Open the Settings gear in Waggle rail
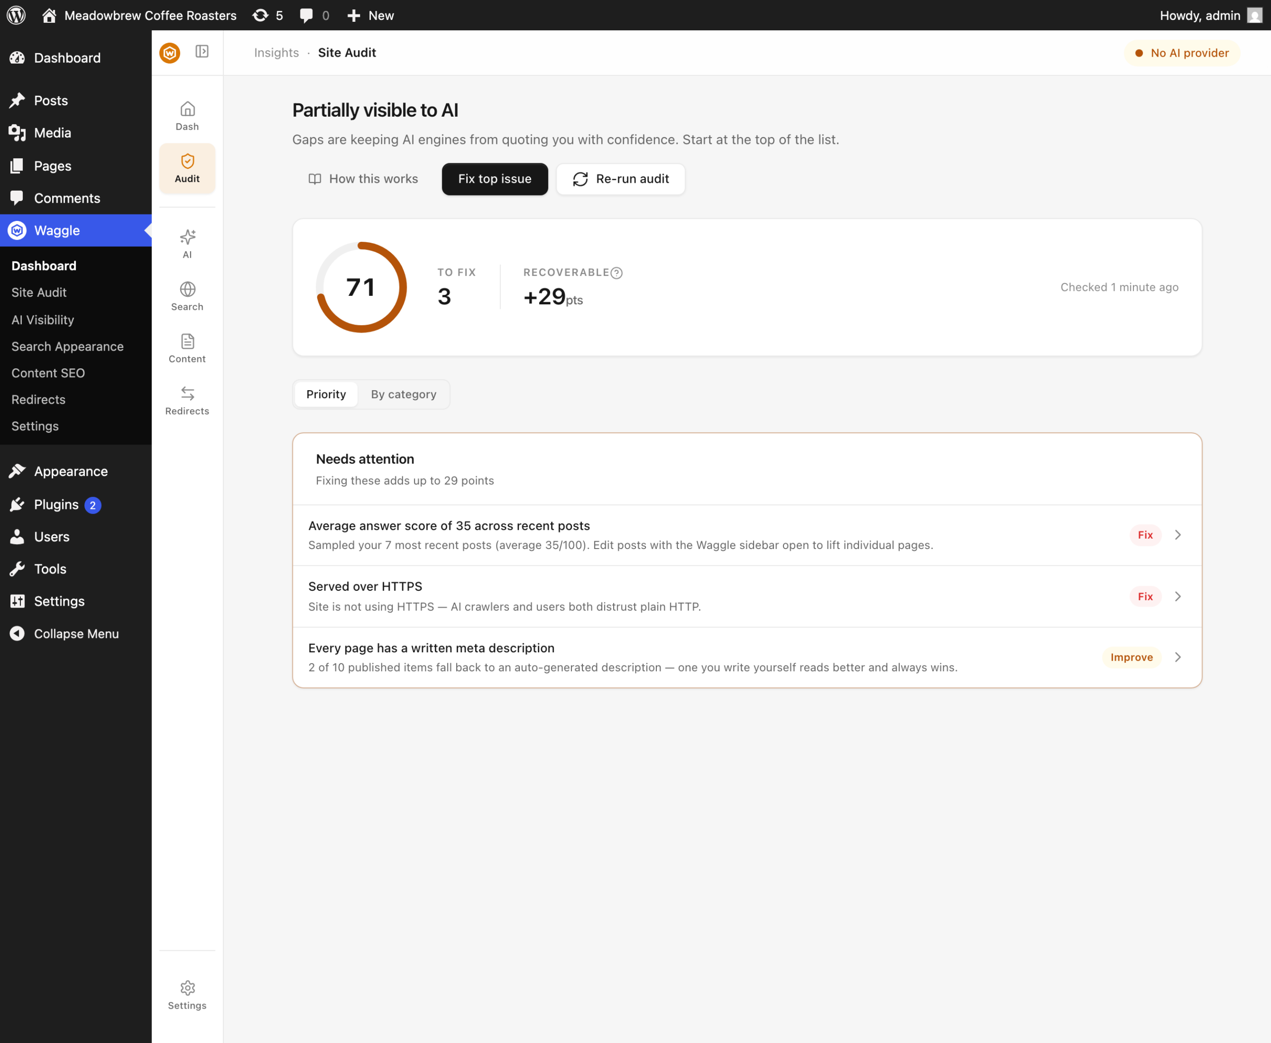 point(188,988)
